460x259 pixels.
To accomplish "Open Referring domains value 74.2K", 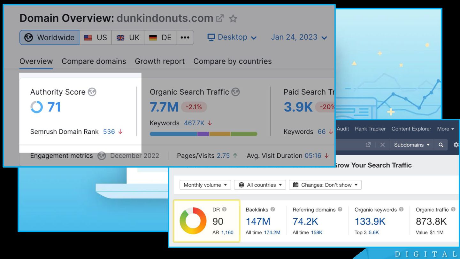I will click(305, 221).
